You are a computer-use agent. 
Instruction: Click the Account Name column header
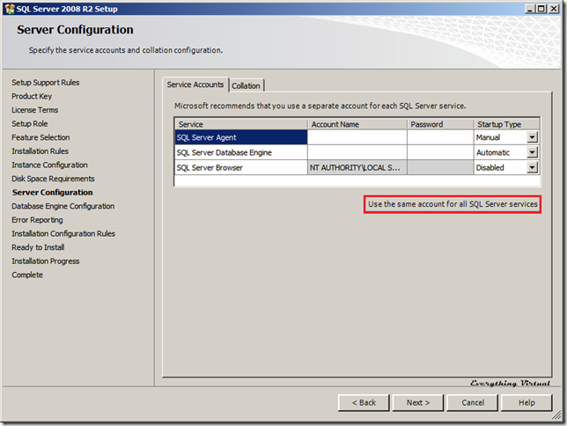(x=357, y=124)
